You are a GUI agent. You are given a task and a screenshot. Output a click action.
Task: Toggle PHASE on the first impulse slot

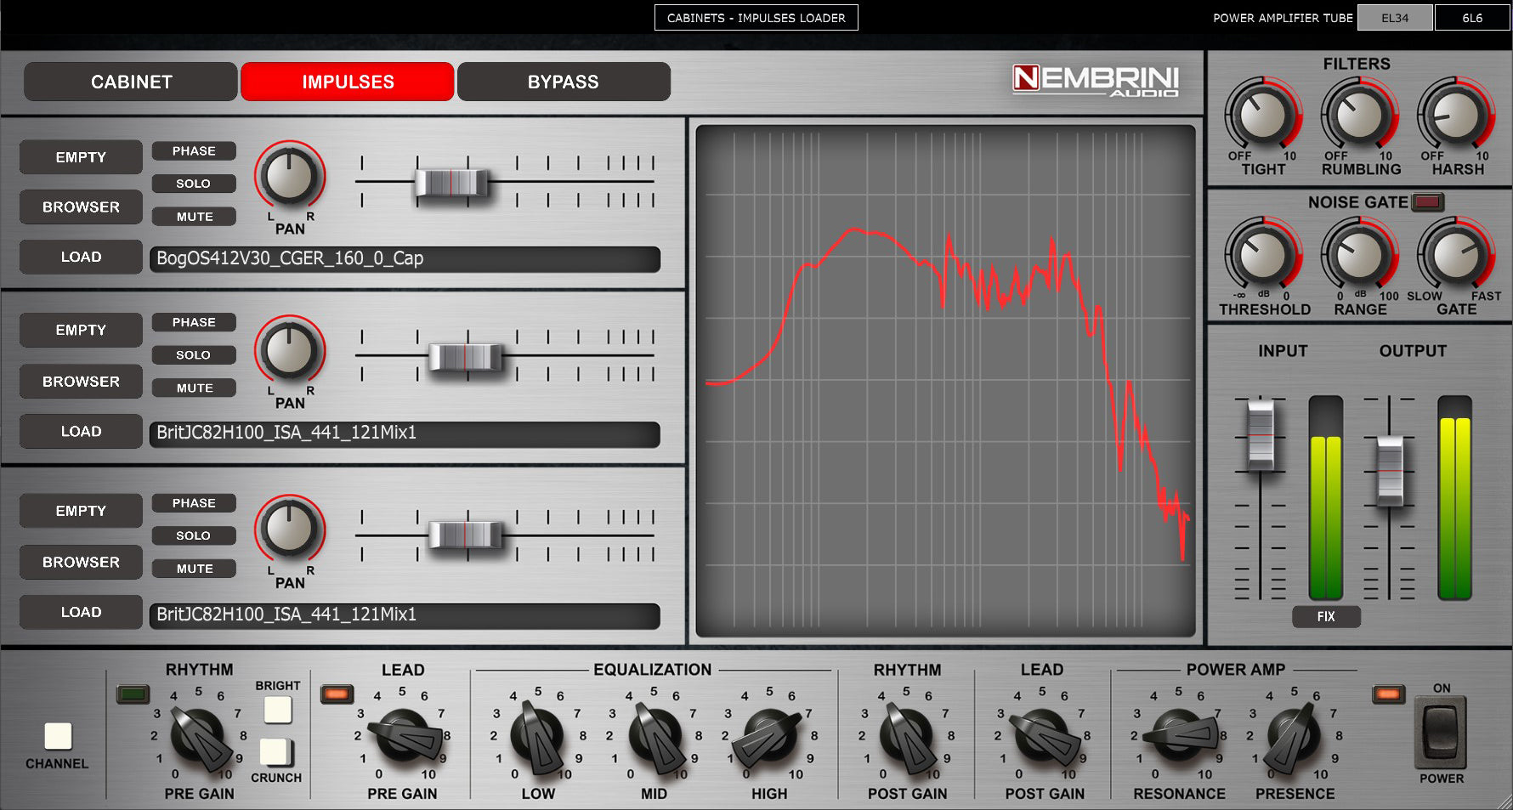pos(194,151)
